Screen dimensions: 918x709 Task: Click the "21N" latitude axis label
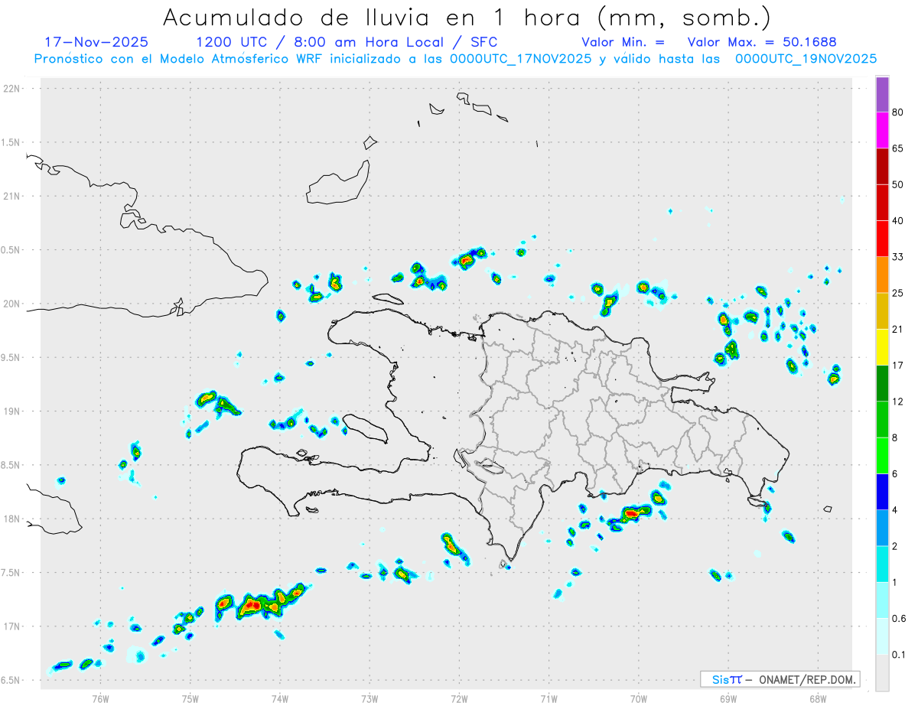coord(13,197)
